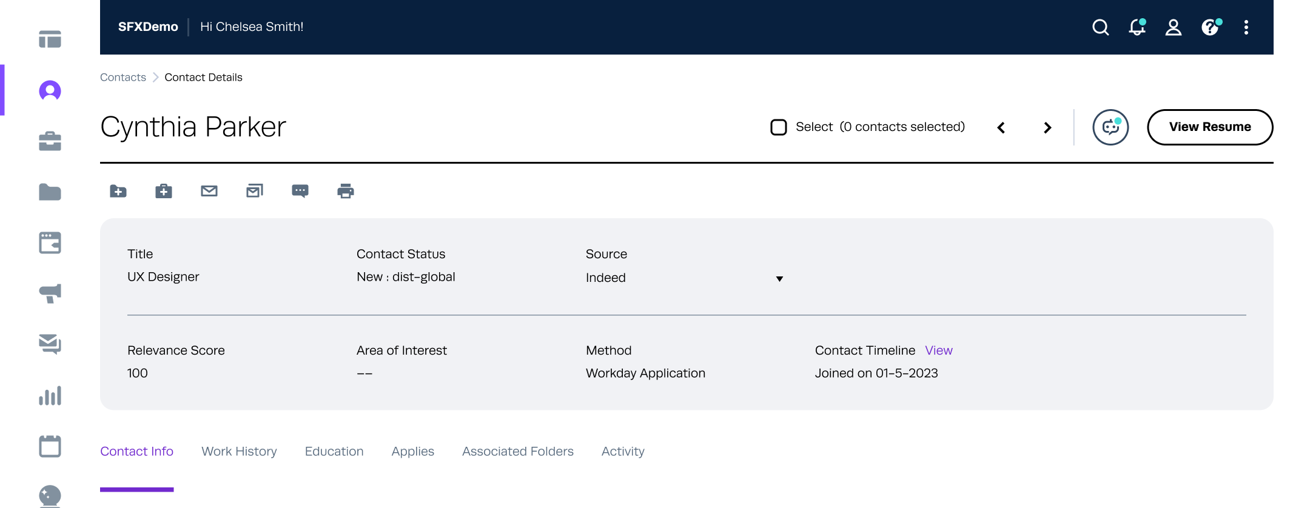Navigate to Contacts breadcrumb link
This screenshot has width=1310, height=508.
[123, 78]
